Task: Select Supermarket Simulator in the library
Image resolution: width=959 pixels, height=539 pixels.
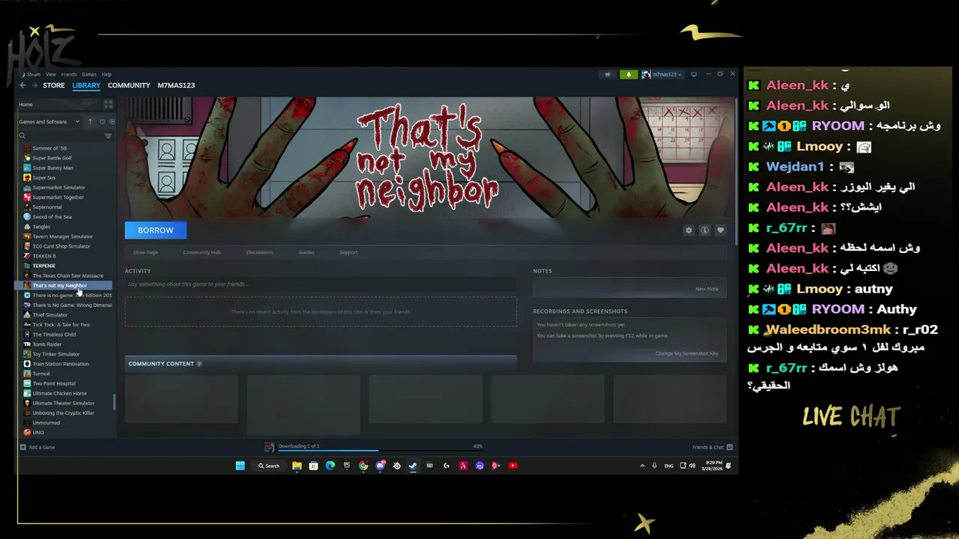Action: [58, 187]
